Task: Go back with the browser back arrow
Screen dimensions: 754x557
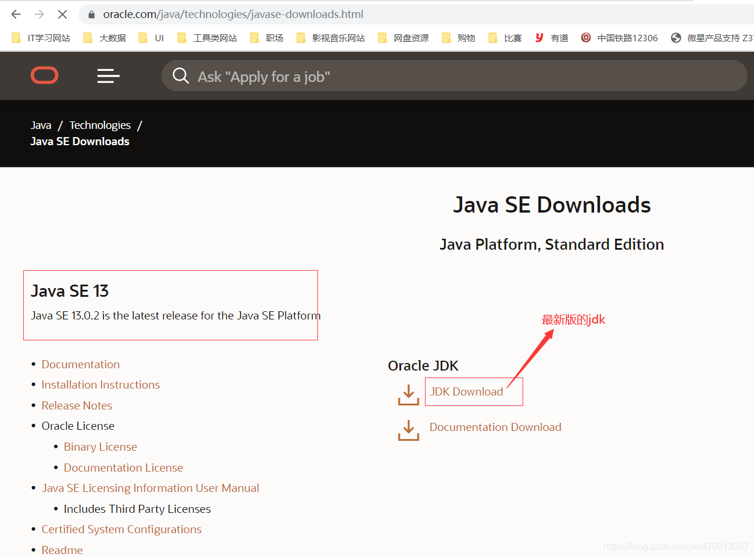Action: [16, 14]
